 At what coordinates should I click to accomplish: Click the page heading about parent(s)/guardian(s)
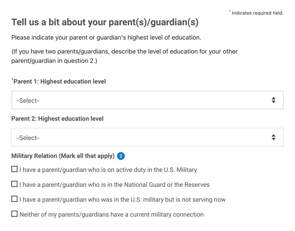click(105, 22)
